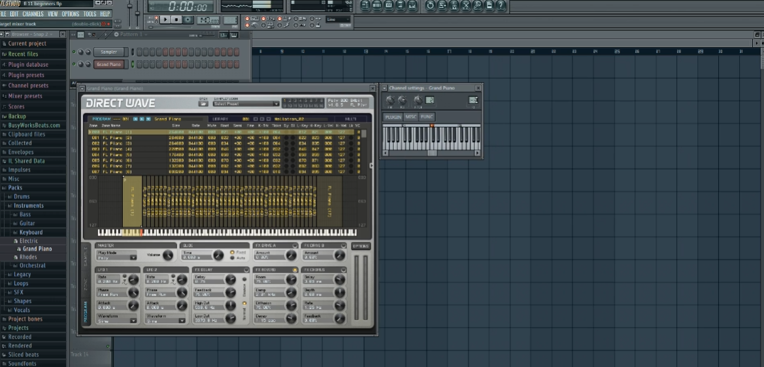Disable the FX Reverb toggle
The height and width of the screenshot is (367, 764).
[295, 270]
